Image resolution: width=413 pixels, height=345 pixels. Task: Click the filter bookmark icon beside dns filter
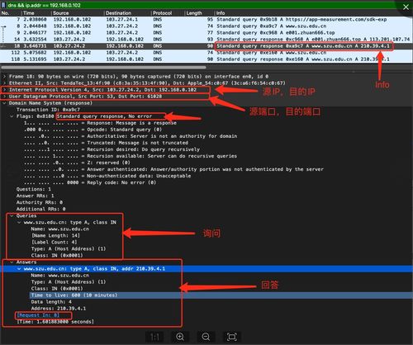[3, 5]
